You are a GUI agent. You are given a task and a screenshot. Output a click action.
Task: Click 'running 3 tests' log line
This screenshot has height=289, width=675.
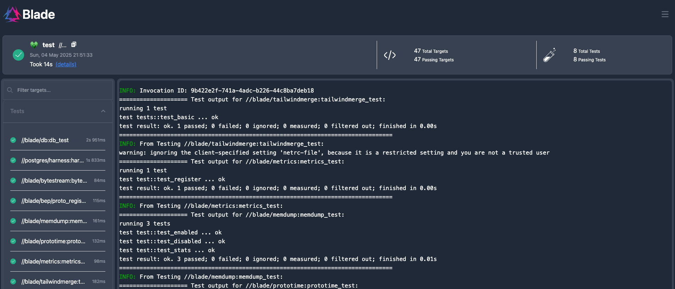pos(145,223)
